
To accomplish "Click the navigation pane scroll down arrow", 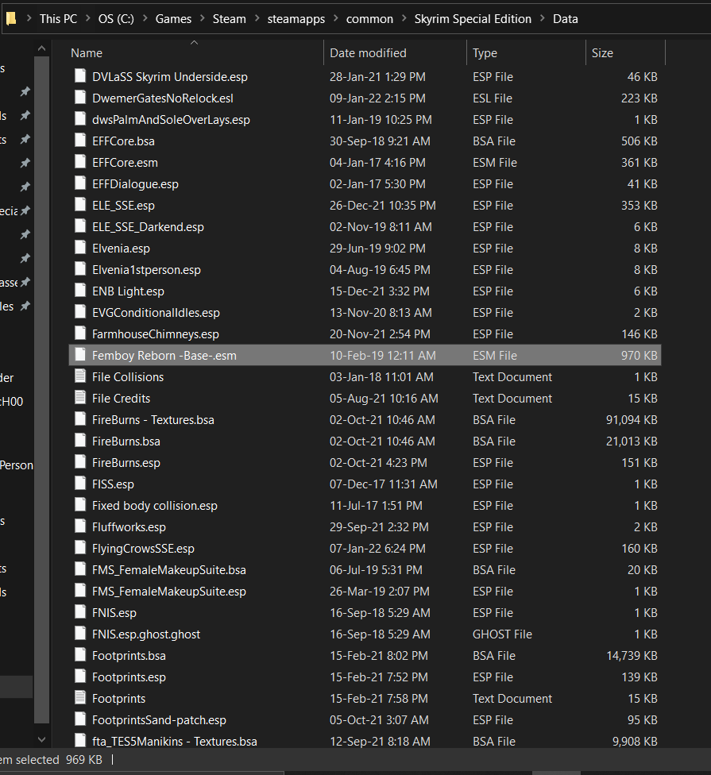I will coord(41,739).
